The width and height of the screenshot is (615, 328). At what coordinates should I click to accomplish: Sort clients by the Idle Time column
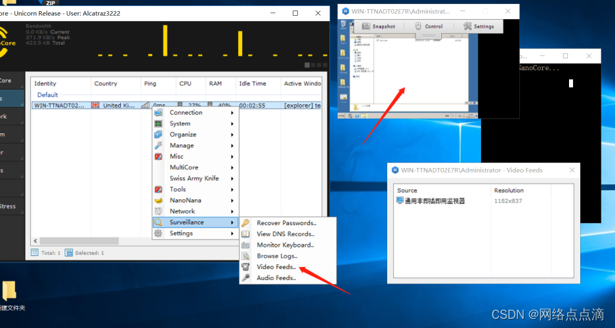pyautogui.click(x=258, y=83)
